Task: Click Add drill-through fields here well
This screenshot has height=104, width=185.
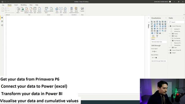Action: 159,61
